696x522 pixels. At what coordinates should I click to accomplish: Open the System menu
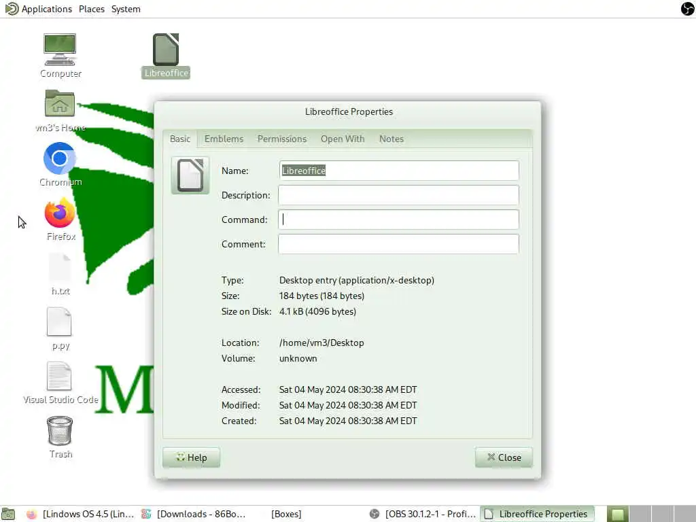click(x=126, y=9)
